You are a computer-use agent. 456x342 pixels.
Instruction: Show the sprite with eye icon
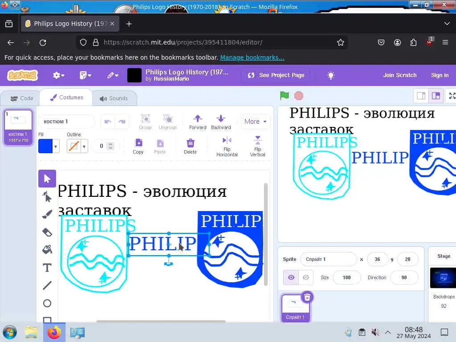pos(291,277)
